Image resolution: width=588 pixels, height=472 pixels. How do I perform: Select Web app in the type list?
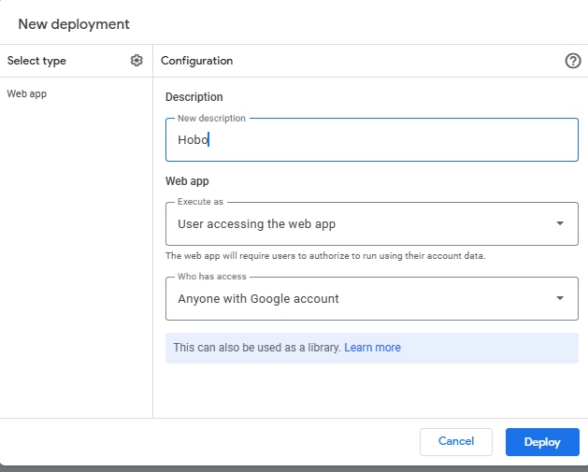[26, 94]
